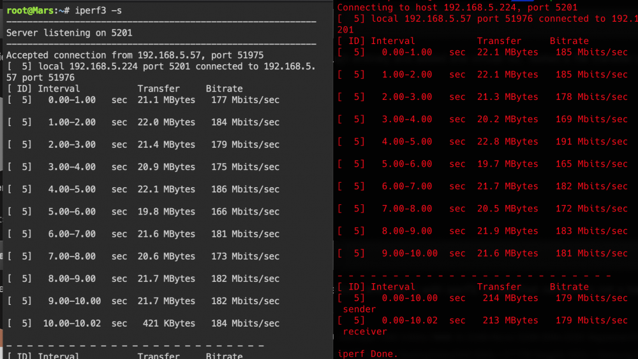Click '22.8 MBytes' in red terminal
The image size is (638, 359).
507,142
